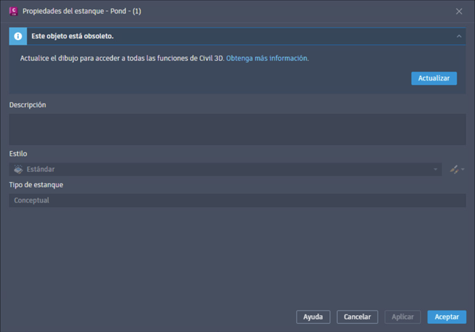
Task: Click the Ayuda button
Action: click(x=313, y=317)
